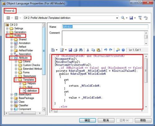Click the Name input field

click(x=105, y=27)
